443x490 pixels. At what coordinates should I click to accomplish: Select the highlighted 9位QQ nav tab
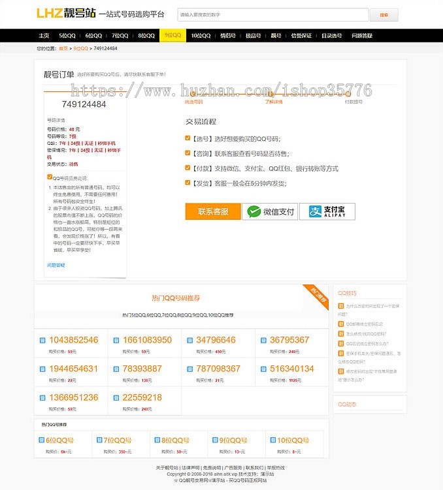click(172, 35)
